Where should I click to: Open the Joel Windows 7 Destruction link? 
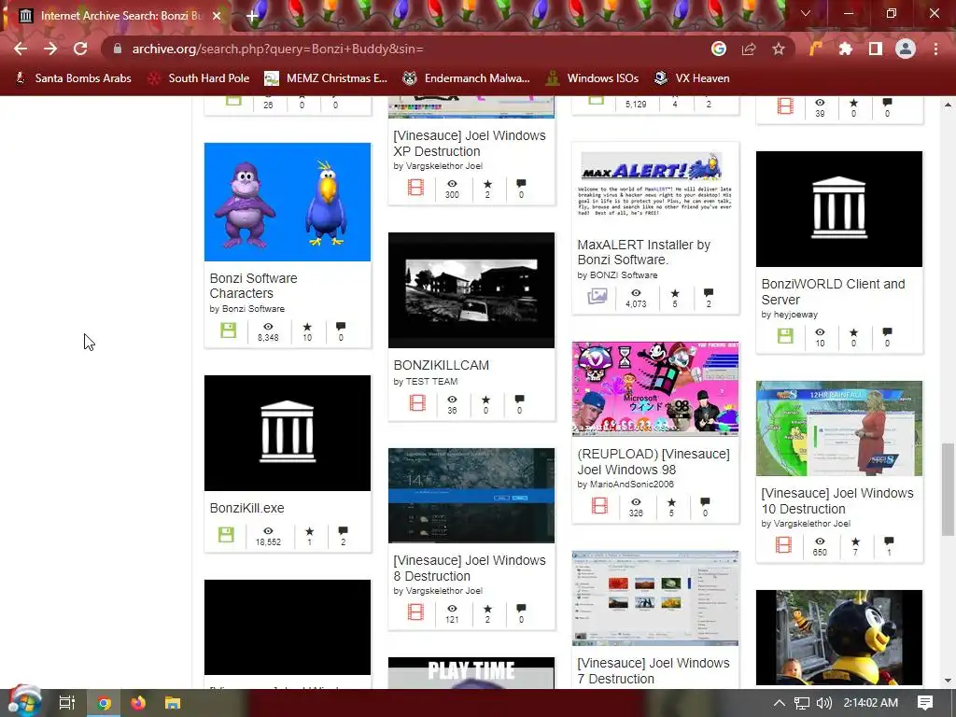pyautogui.click(x=654, y=670)
